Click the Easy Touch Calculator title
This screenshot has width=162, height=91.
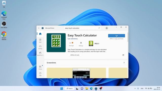[82, 35]
